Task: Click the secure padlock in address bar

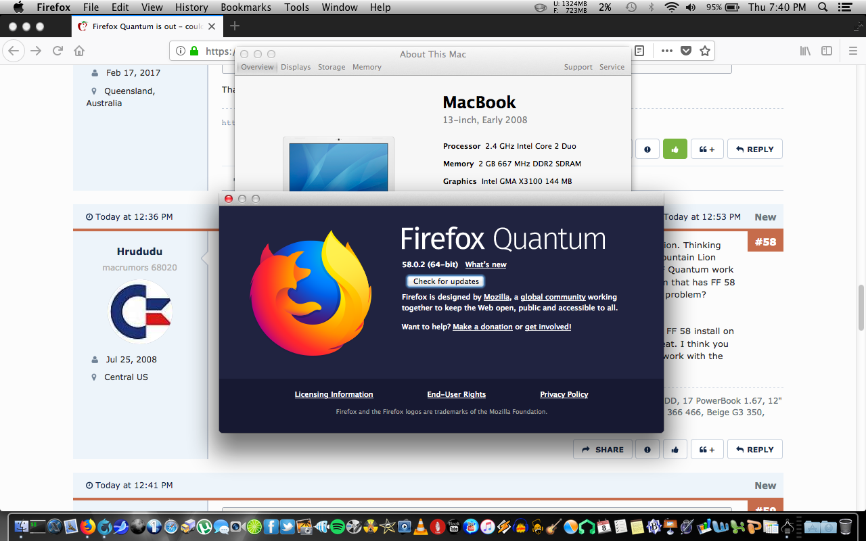Action: pos(194,51)
